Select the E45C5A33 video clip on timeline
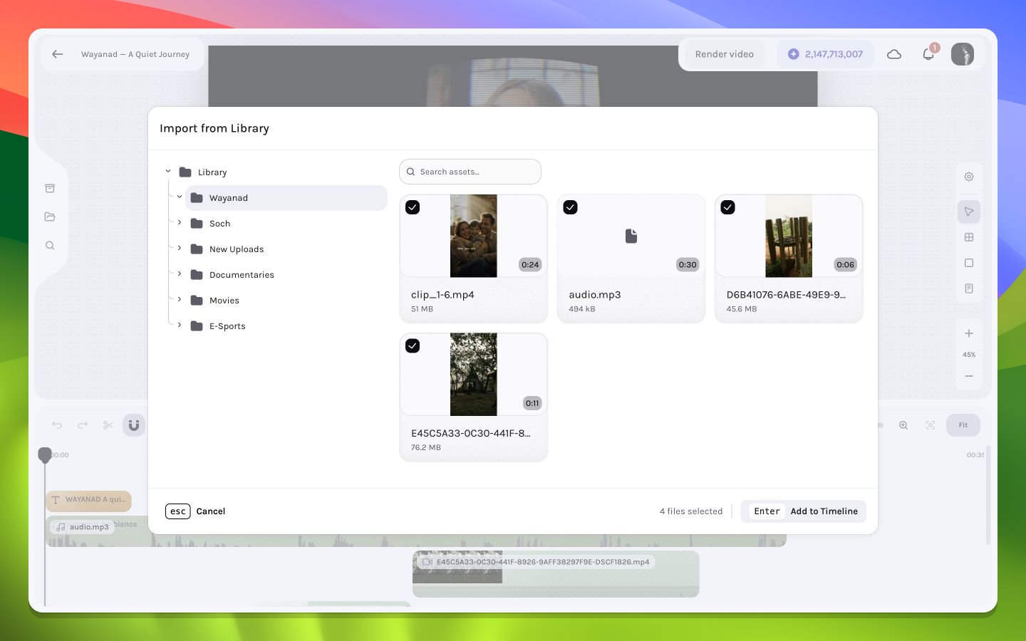 click(556, 573)
